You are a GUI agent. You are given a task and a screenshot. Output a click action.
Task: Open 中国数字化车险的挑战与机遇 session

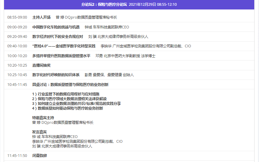[x=56, y=27]
